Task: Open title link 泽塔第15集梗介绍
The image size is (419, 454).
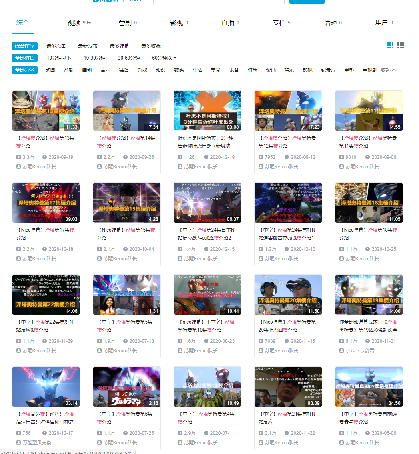Action: tap(127, 234)
